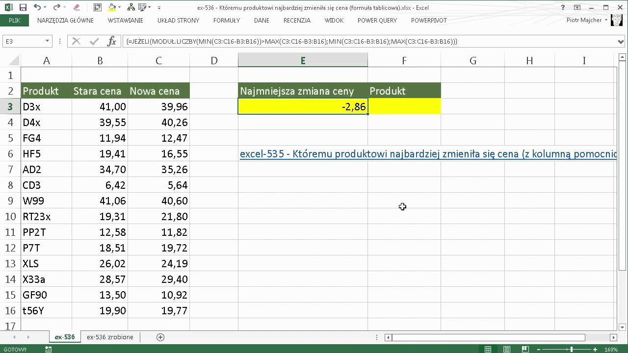Screen dimensions: 628x353
Task: Click the Enter checkmark icon in formula bar
Action: click(x=94, y=41)
